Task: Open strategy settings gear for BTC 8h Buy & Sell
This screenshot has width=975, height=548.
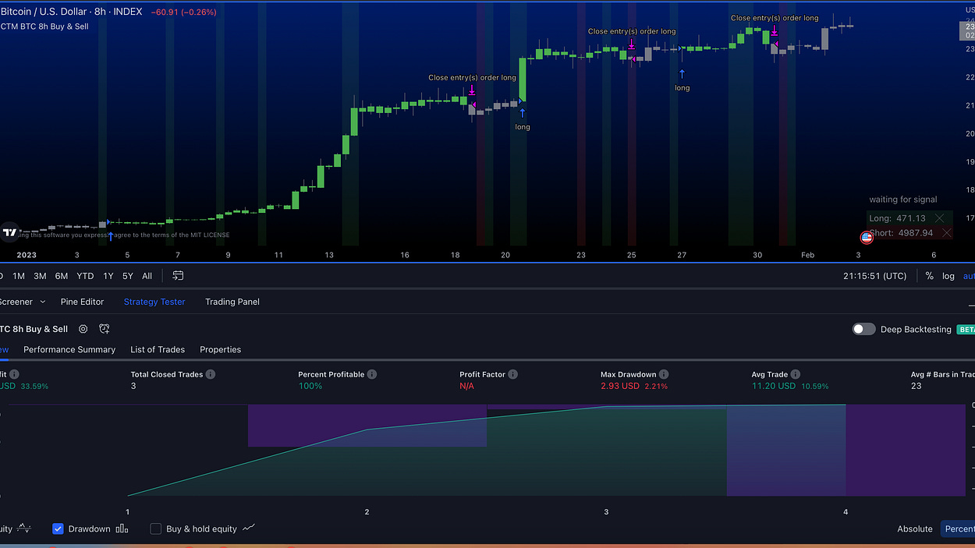Action: point(83,330)
